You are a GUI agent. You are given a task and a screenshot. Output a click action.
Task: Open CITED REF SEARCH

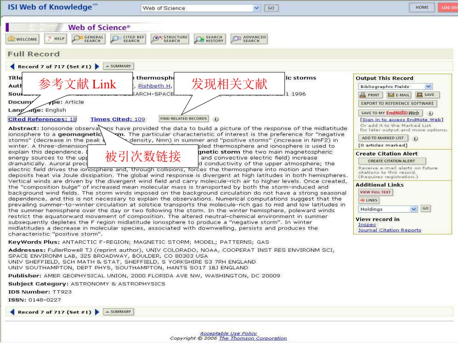(x=128, y=39)
